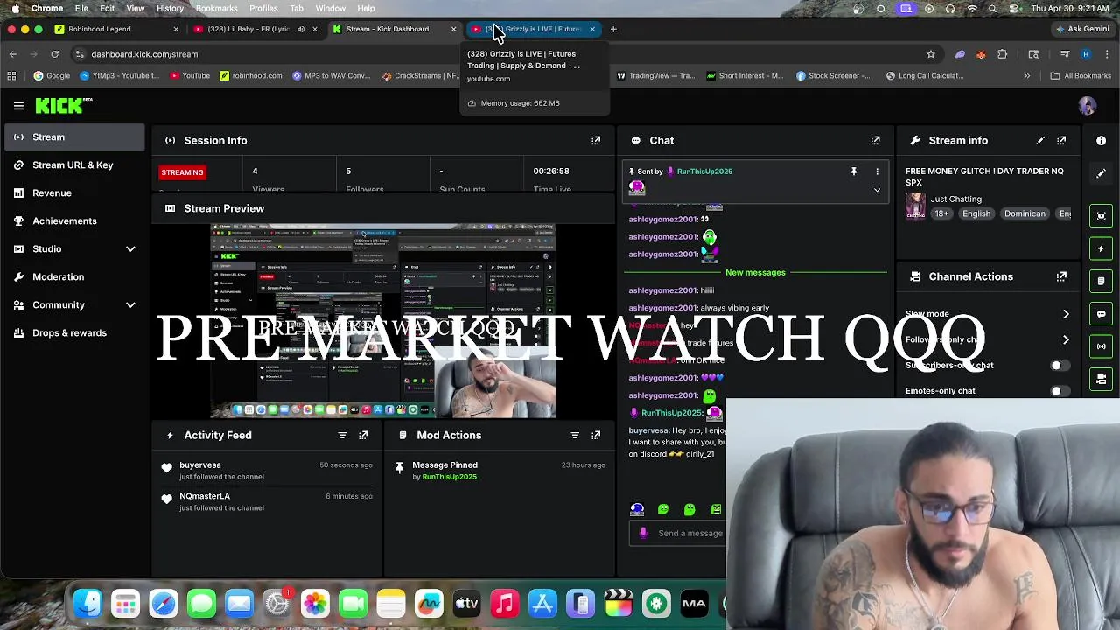Open Drops & rewards in sidebar
The height and width of the screenshot is (630, 1120).
(74, 333)
